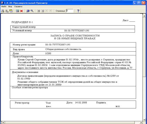
Task: Click the Вид права label
Action: 19,49
